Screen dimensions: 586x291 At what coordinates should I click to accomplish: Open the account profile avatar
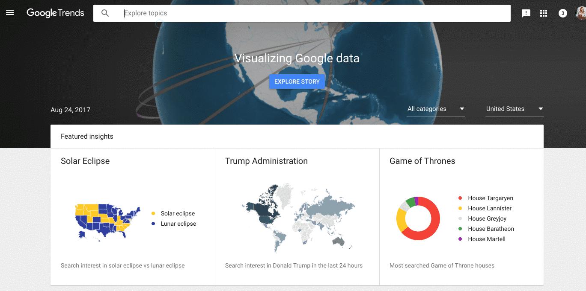pyautogui.click(x=581, y=13)
